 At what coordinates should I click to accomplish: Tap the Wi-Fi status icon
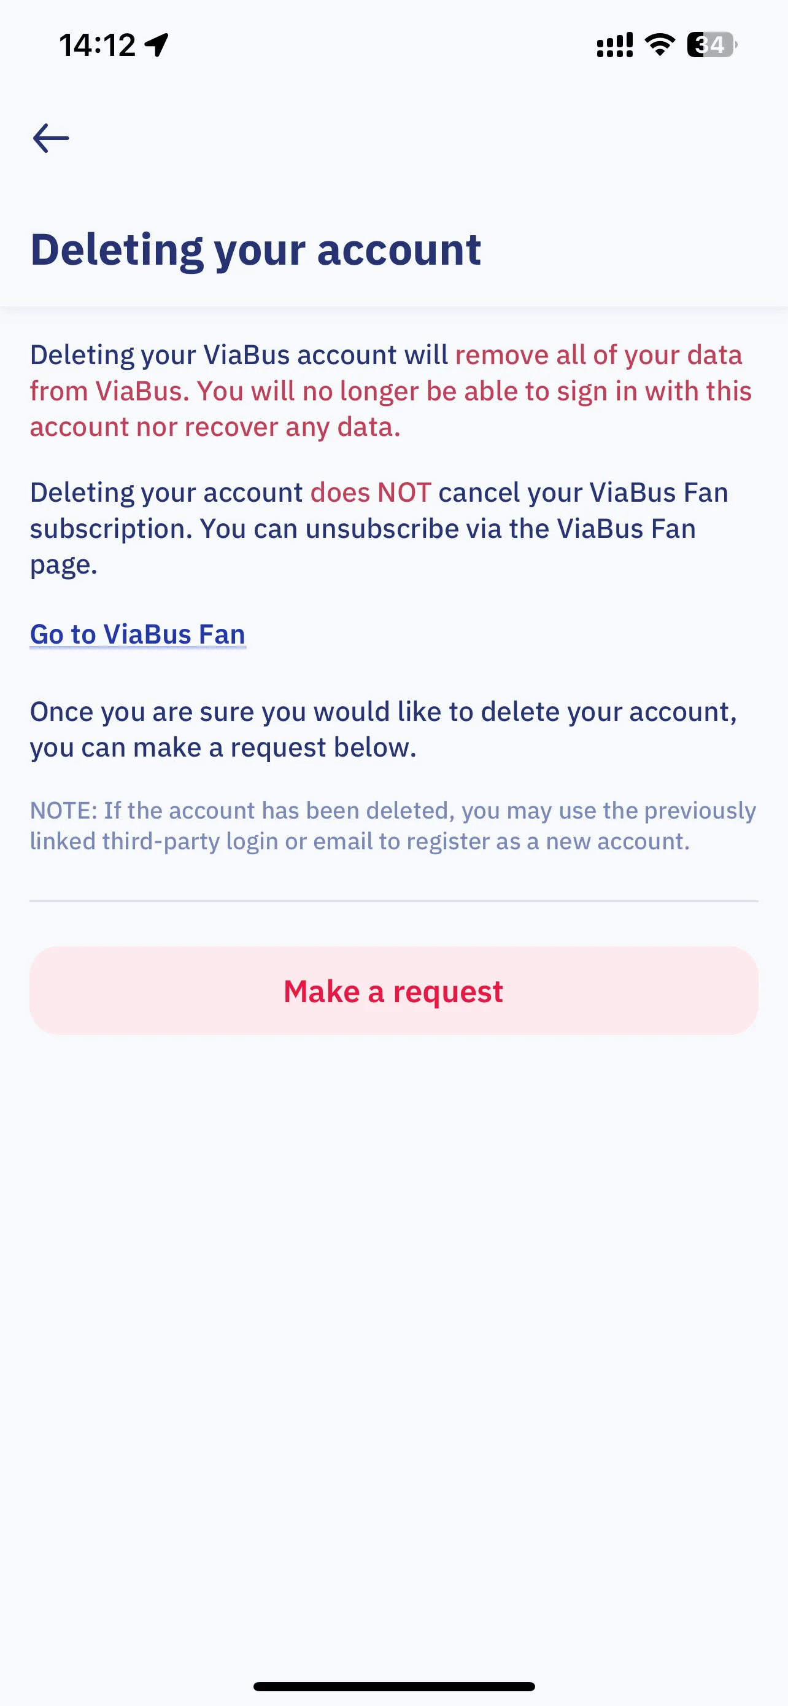point(660,45)
